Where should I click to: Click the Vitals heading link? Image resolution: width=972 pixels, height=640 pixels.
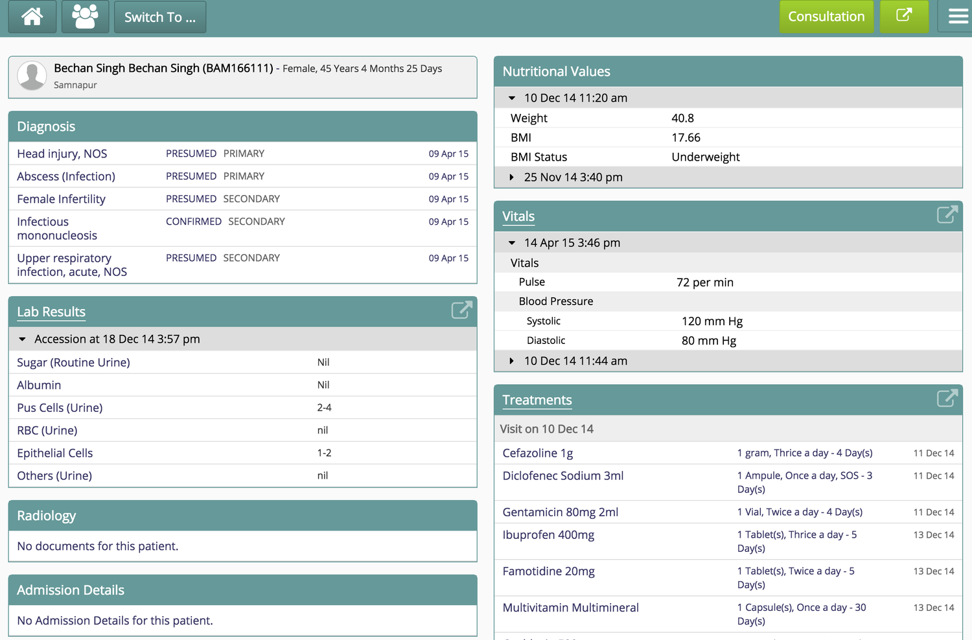point(518,216)
